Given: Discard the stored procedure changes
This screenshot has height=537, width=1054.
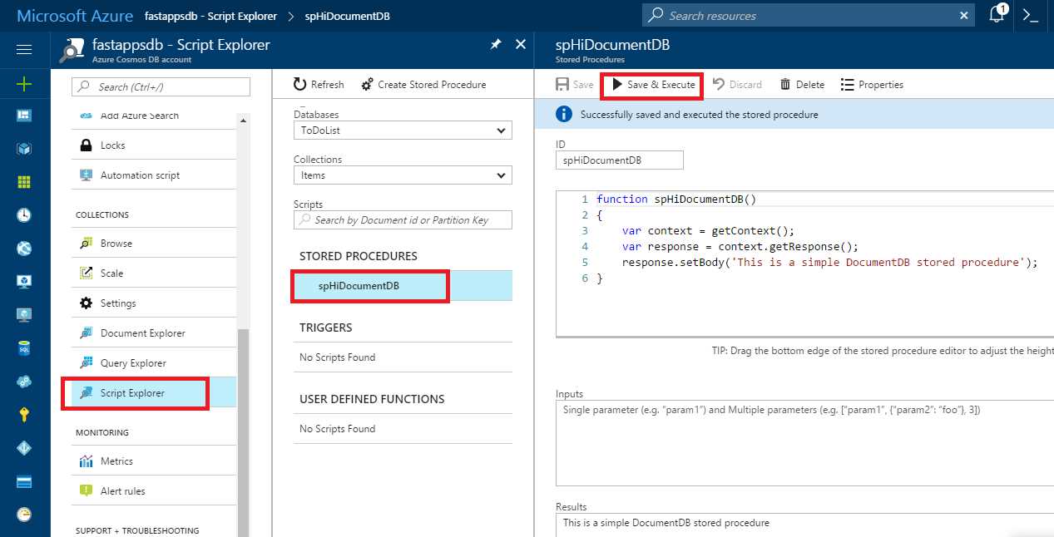Looking at the screenshot, I should (737, 84).
